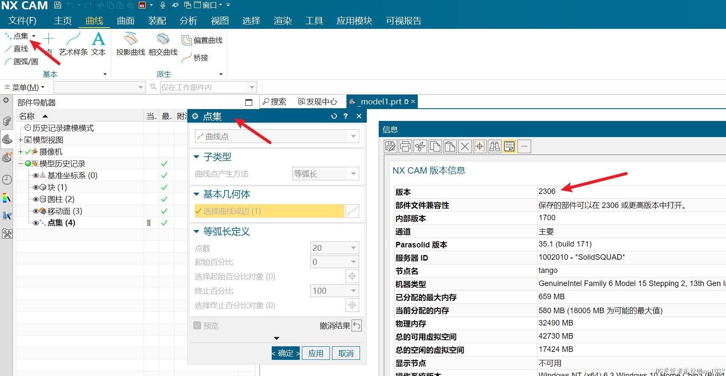The width and height of the screenshot is (726, 376).
Task: Click the 搜索 search button
Action: [274, 102]
